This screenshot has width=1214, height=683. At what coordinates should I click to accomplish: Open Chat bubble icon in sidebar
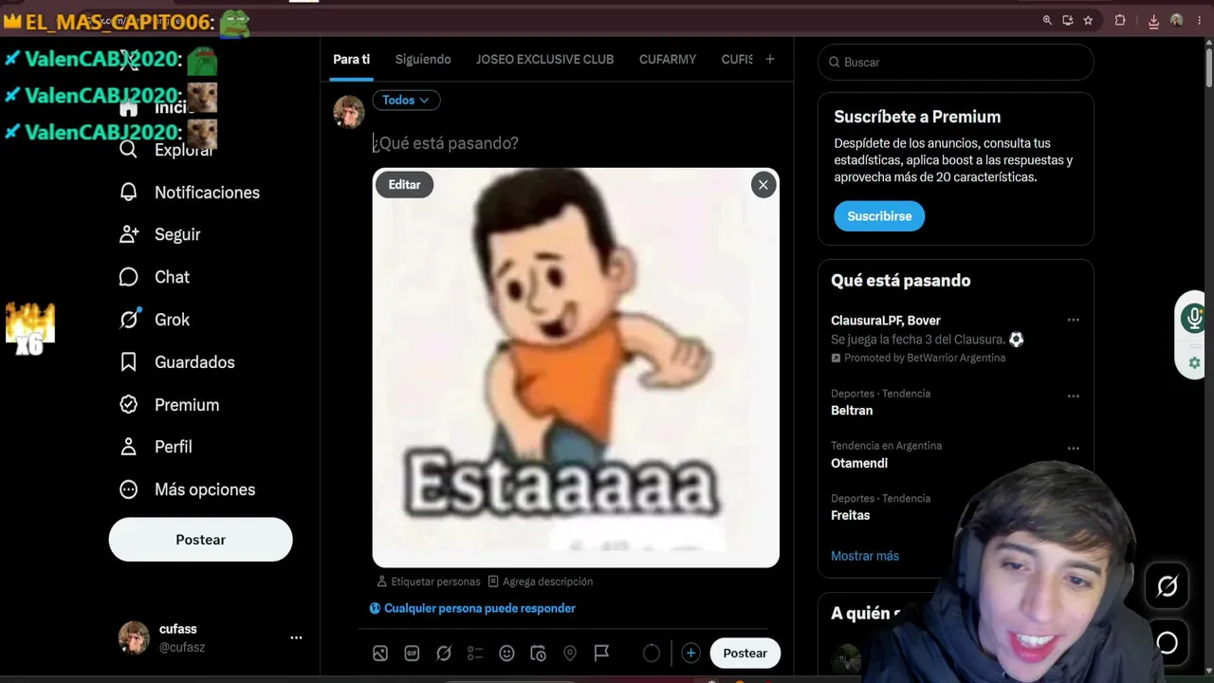coord(129,277)
